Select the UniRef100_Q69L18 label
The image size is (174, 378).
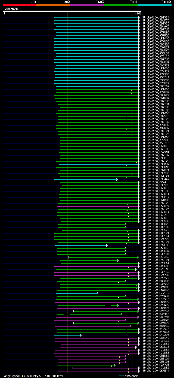click(156, 347)
